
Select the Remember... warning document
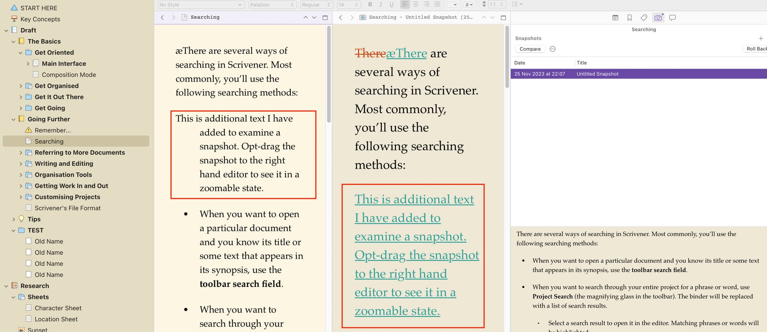coord(52,130)
